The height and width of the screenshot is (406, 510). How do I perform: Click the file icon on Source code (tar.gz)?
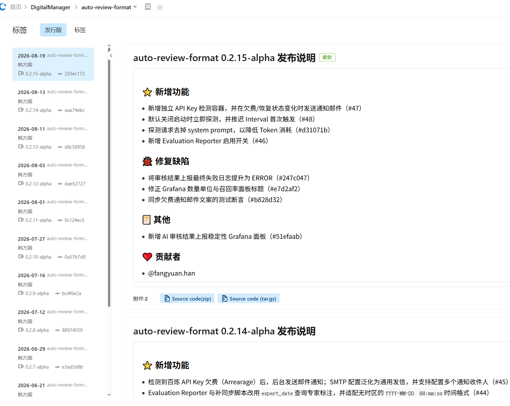[225, 299]
